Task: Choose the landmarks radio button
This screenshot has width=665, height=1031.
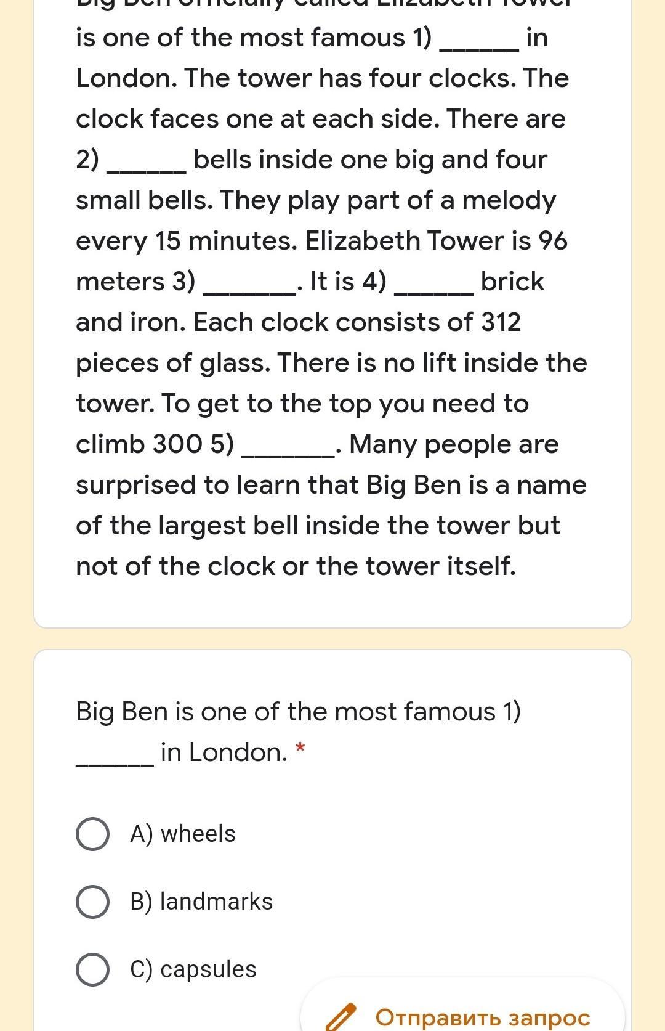Action: coord(93,902)
